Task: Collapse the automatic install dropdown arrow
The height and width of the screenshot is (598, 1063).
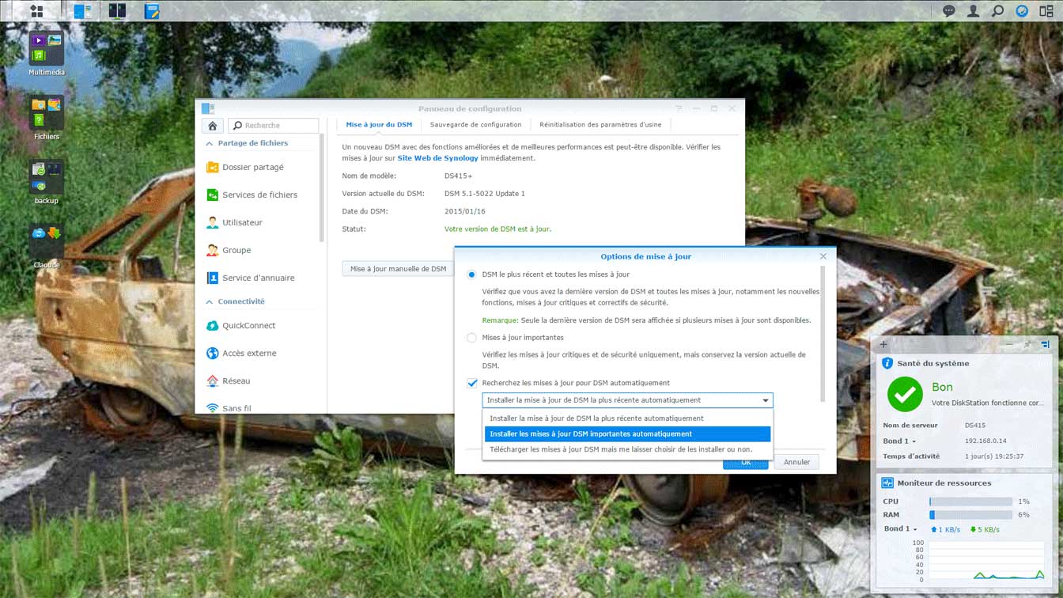Action: click(765, 400)
